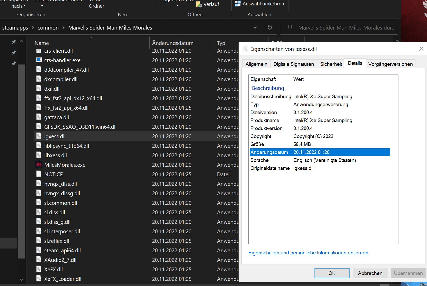The width and height of the screenshot is (427, 286).
Task: Select the Originaldateiname property row
Action: click(x=320, y=168)
